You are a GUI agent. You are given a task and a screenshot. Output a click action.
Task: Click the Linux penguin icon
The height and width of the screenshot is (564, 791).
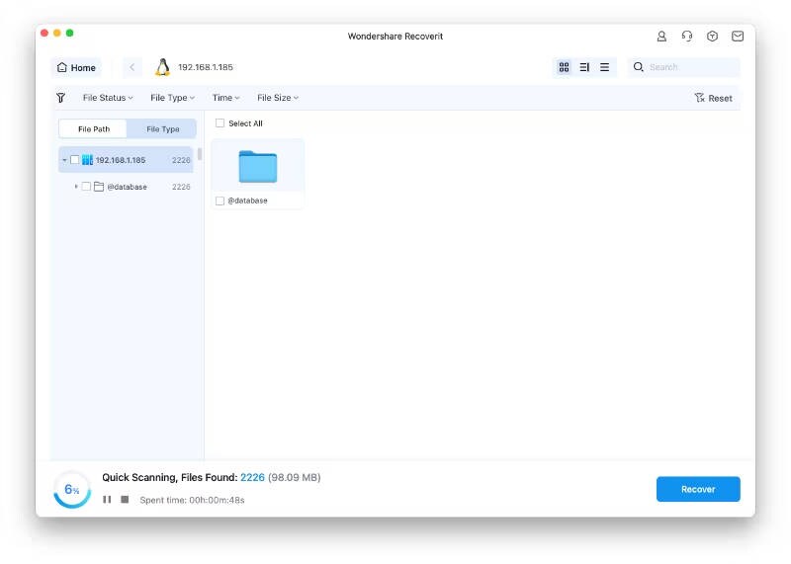click(162, 67)
